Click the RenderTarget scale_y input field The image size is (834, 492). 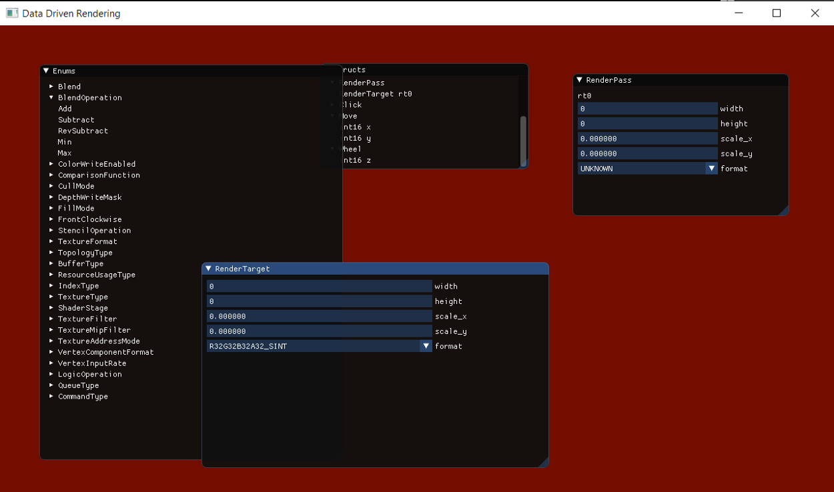(319, 331)
